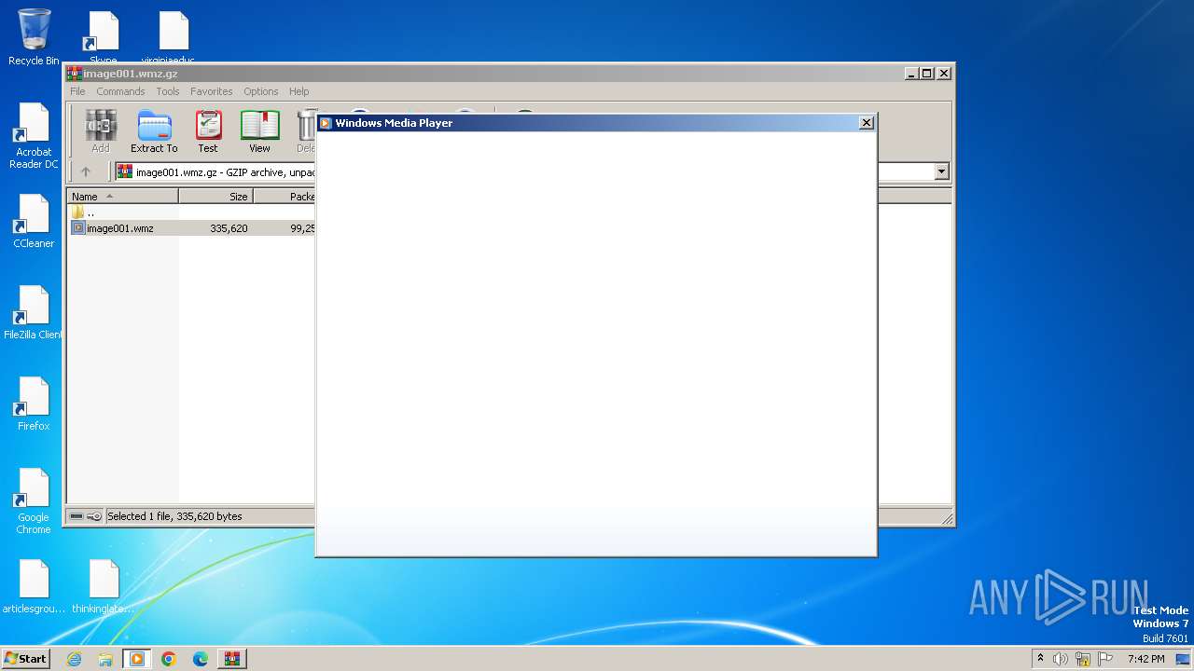Click the Action Center flag icon
The width and height of the screenshot is (1194, 671).
tap(1105, 659)
